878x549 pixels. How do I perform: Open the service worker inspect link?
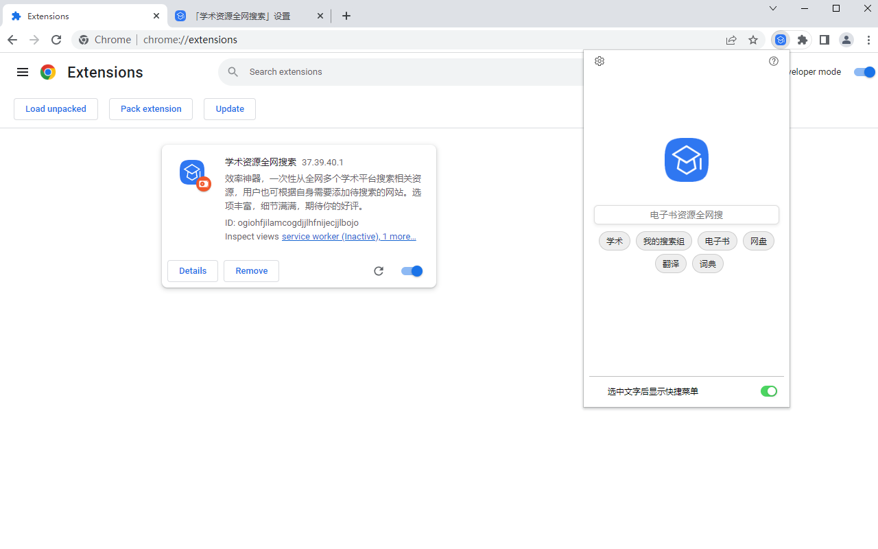click(330, 237)
